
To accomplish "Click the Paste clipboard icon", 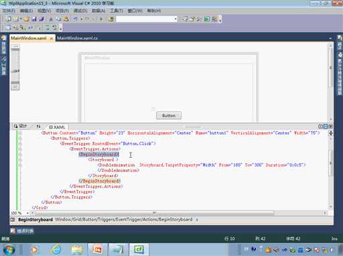I will [66, 19].
